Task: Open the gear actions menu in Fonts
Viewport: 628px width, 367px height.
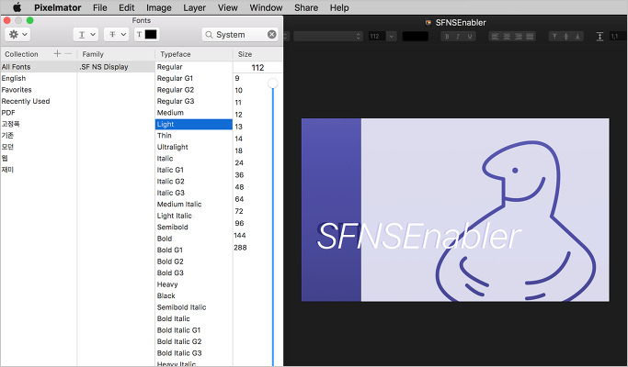Action: (17, 34)
